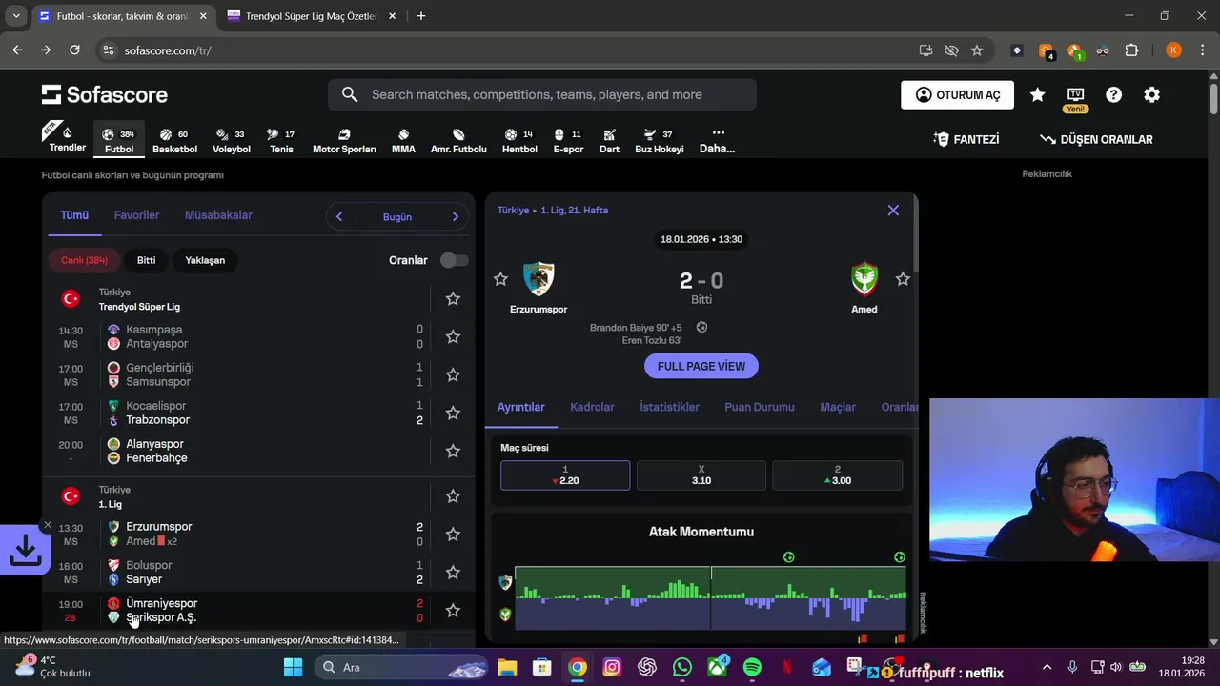Open the Trendler beta section

(x=67, y=139)
